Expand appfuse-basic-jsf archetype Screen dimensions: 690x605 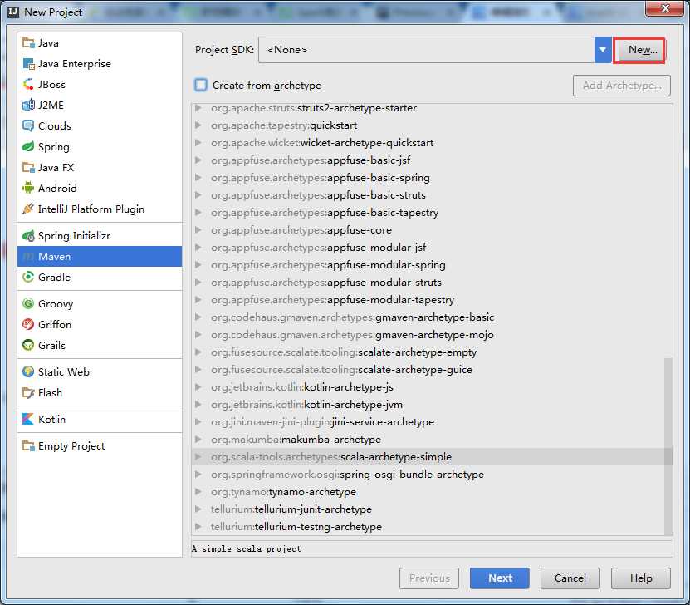pyautogui.click(x=198, y=160)
